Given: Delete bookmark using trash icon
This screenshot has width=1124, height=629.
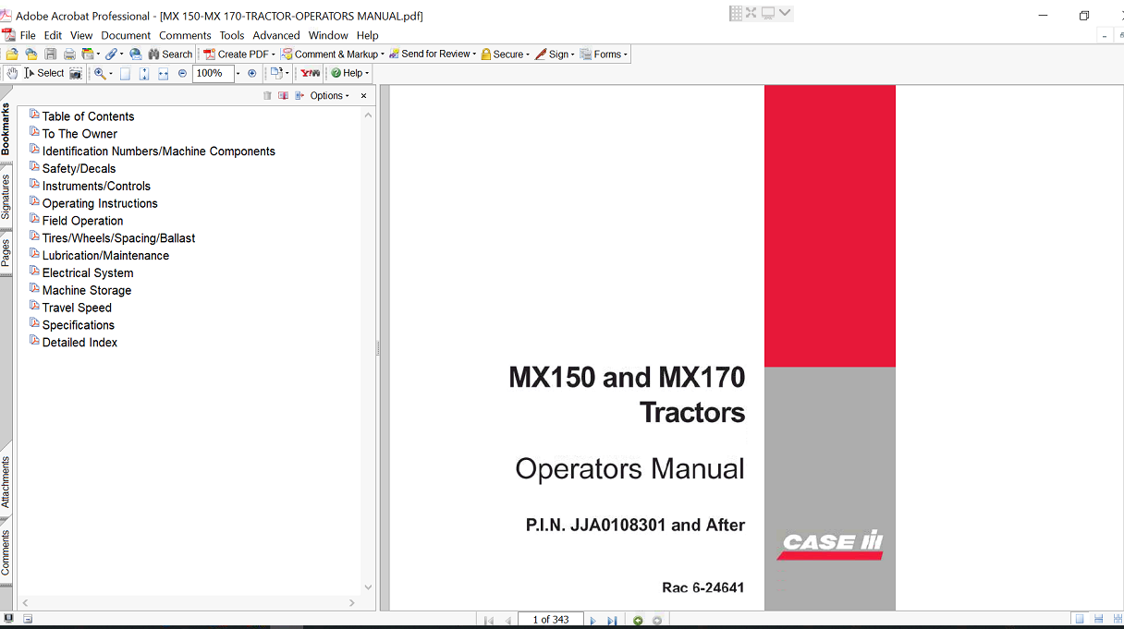Looking at the screenshot, I should (267, 96).
